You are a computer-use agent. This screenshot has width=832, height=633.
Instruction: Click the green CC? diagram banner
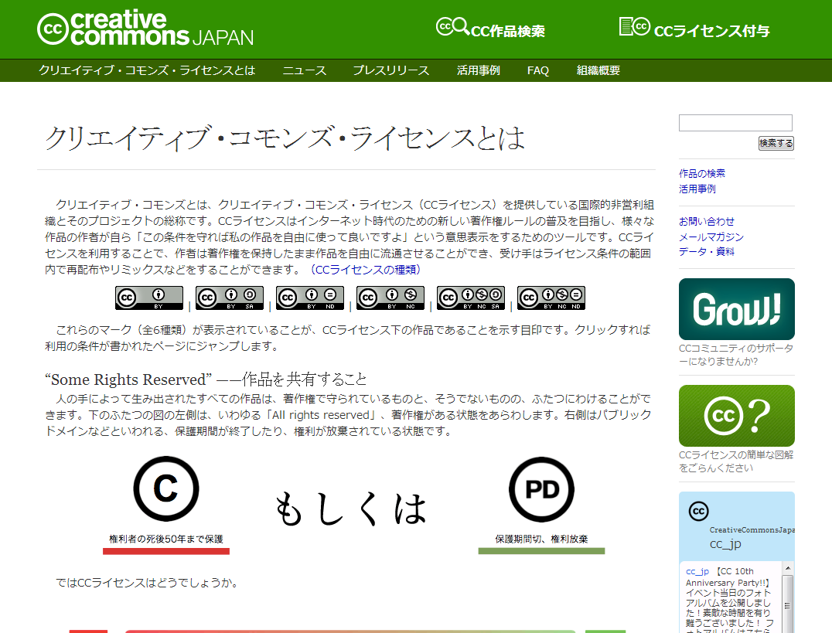pyautogui.click(x=736, y=416)
